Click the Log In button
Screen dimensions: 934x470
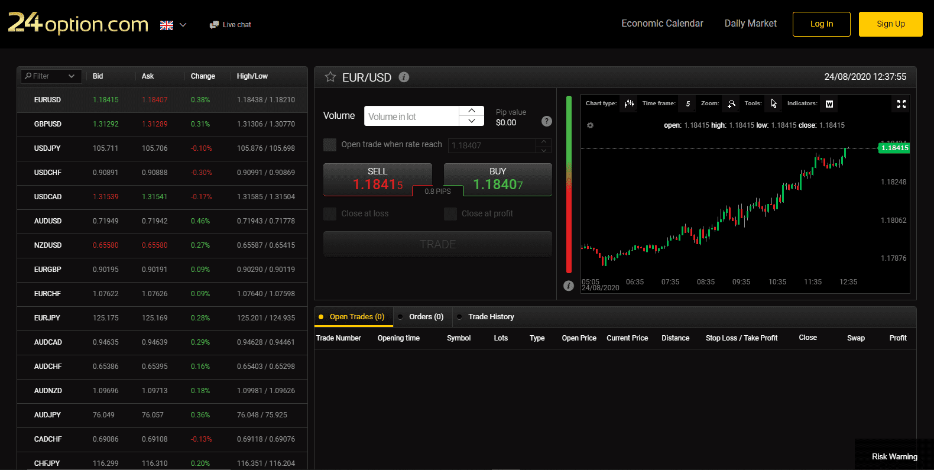click(822, 24)
